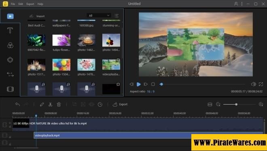Select the 6907042-flo... thumbnail
Viewport: 267px width, 151px height.
click(x=36, y=40)
